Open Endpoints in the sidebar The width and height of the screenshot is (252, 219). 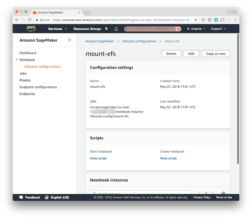(x=27, y=94)
